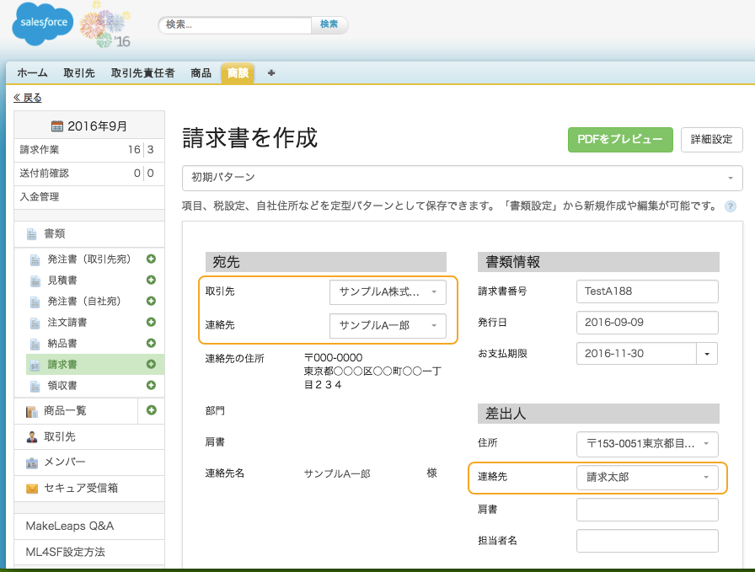Add new item with plus beside 商品一覧
Viewport: 755px width, 572px height.
click(x=152, y=410)
